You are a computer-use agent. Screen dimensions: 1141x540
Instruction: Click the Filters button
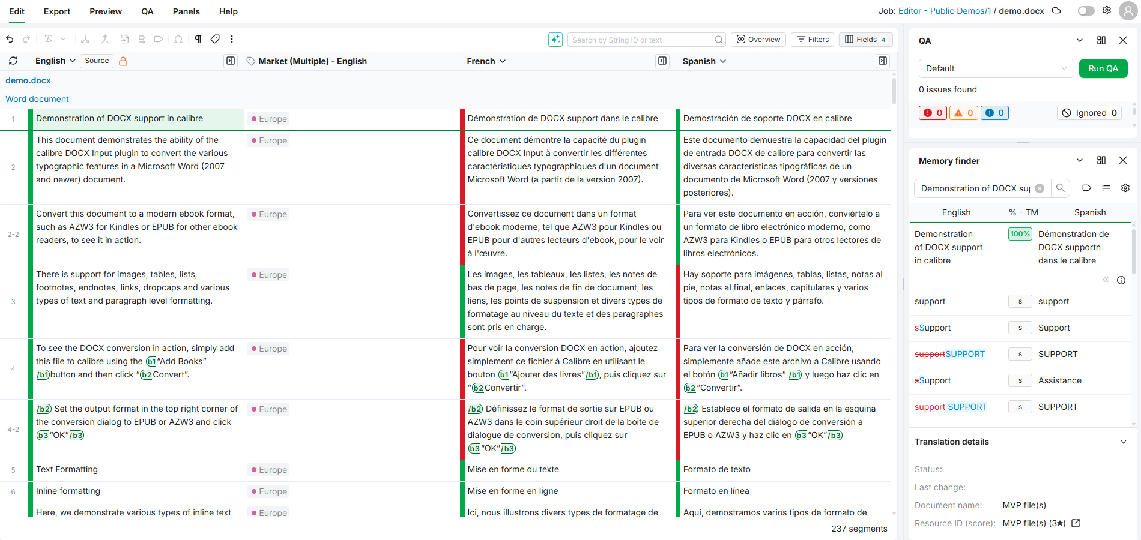(x=812, y=40)
